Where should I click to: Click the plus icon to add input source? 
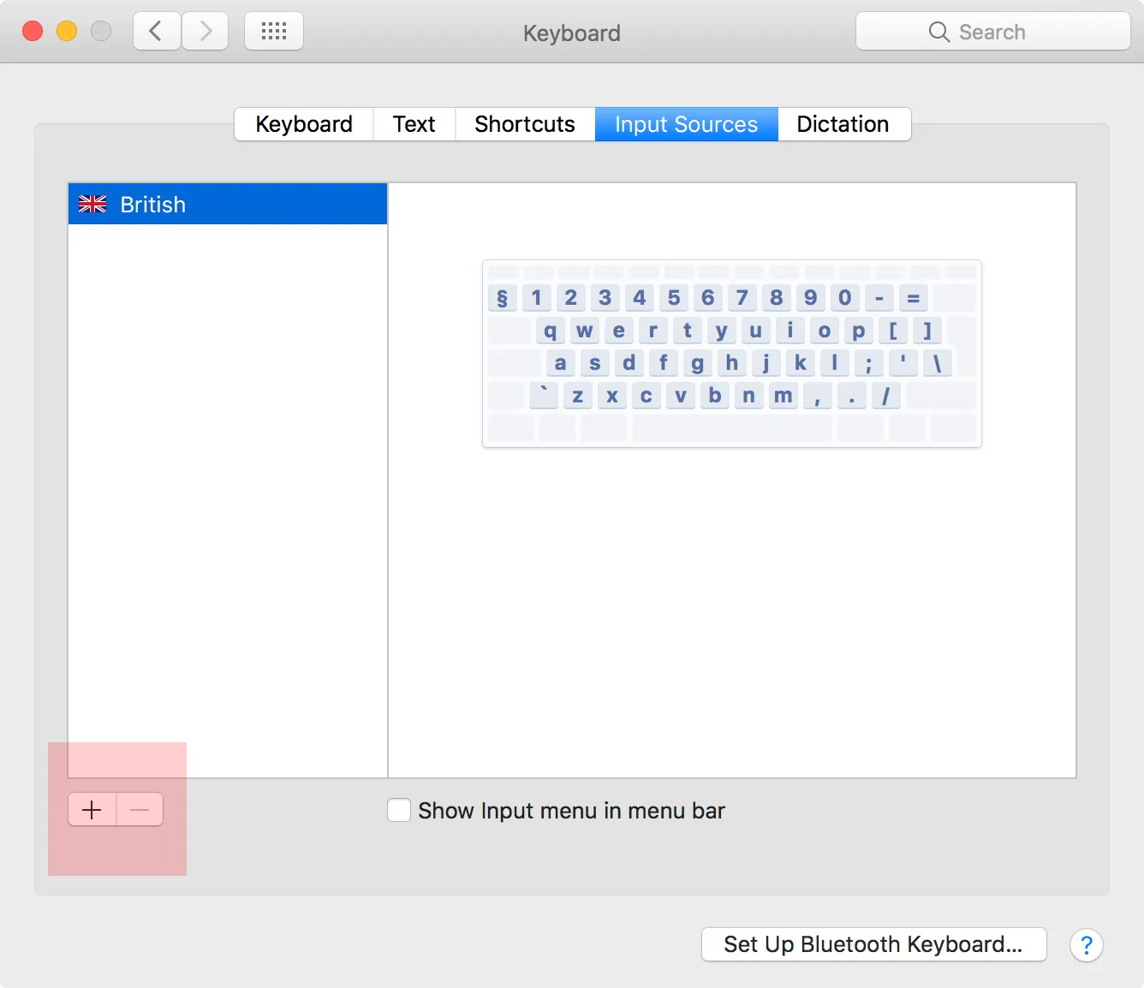coord(91,809)
